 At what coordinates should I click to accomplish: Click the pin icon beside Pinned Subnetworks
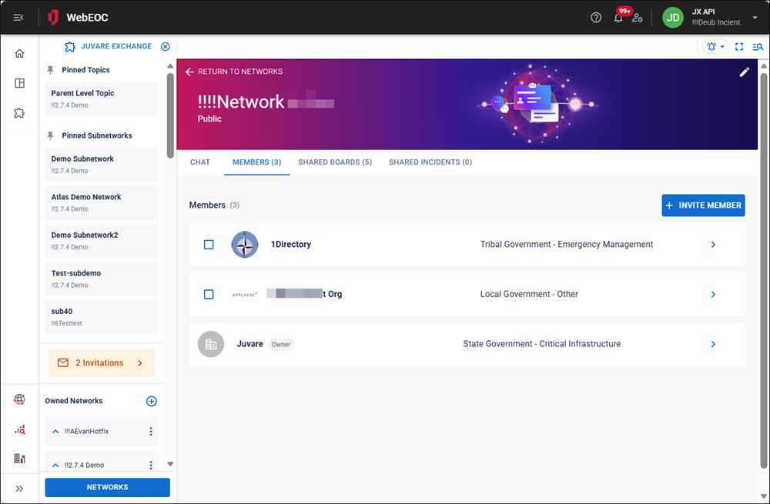point(50,136)
